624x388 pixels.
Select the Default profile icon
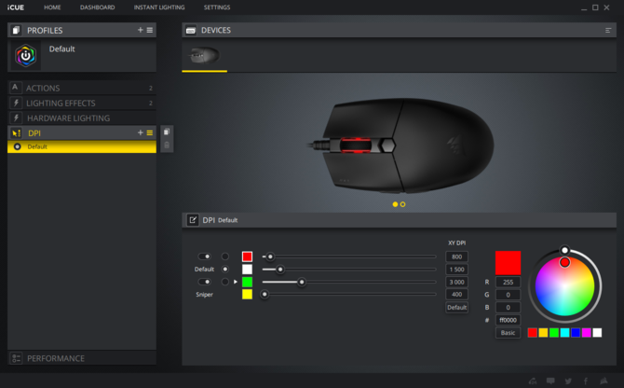click(x=25, y=55)
